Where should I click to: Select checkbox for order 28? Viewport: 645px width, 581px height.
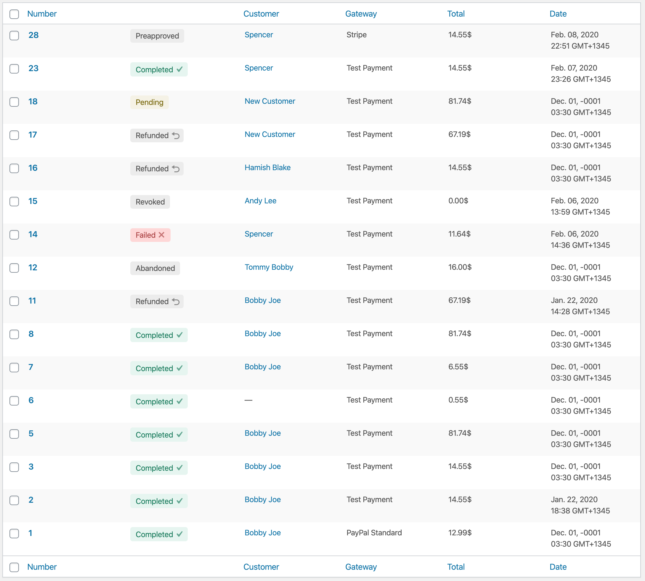(x=14, y=36)
